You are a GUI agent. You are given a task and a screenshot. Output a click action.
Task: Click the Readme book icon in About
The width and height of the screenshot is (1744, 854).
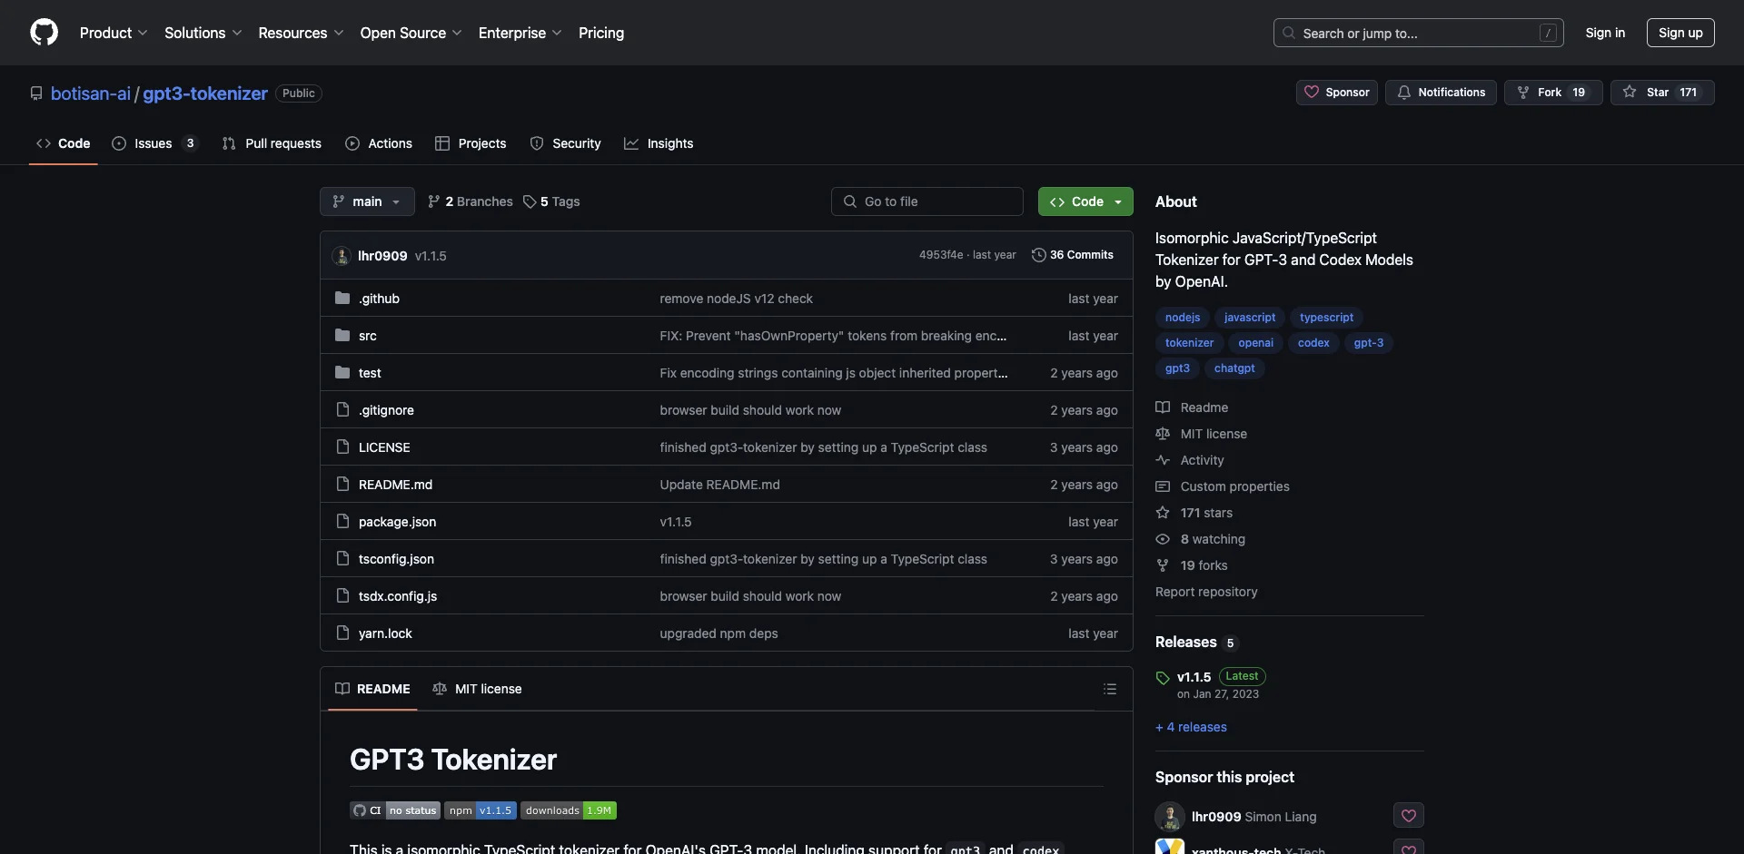point(1163,407)
